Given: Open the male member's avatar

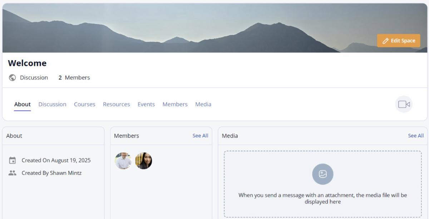Looking at the screenshot, I should point(123,161).
